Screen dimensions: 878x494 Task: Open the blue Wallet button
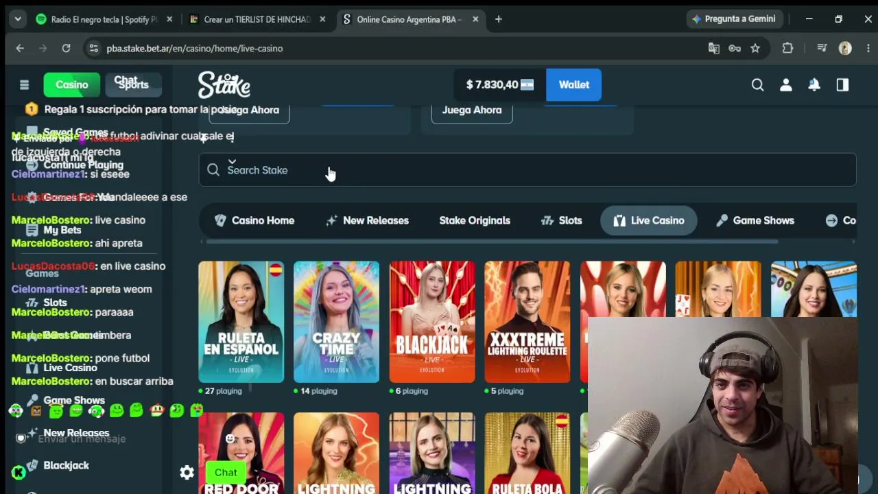tap(573, 84)
